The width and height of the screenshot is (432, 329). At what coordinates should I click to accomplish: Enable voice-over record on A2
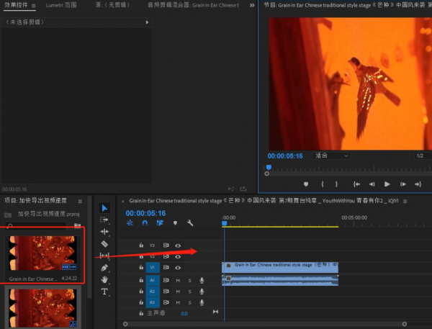coord(202,292)
